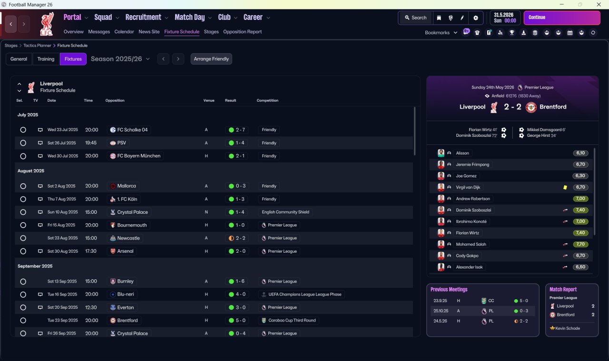This screenshot has width=609, height=361.
Task: Follow the Tactics Planner breadcrumb link
Action: 37,46
